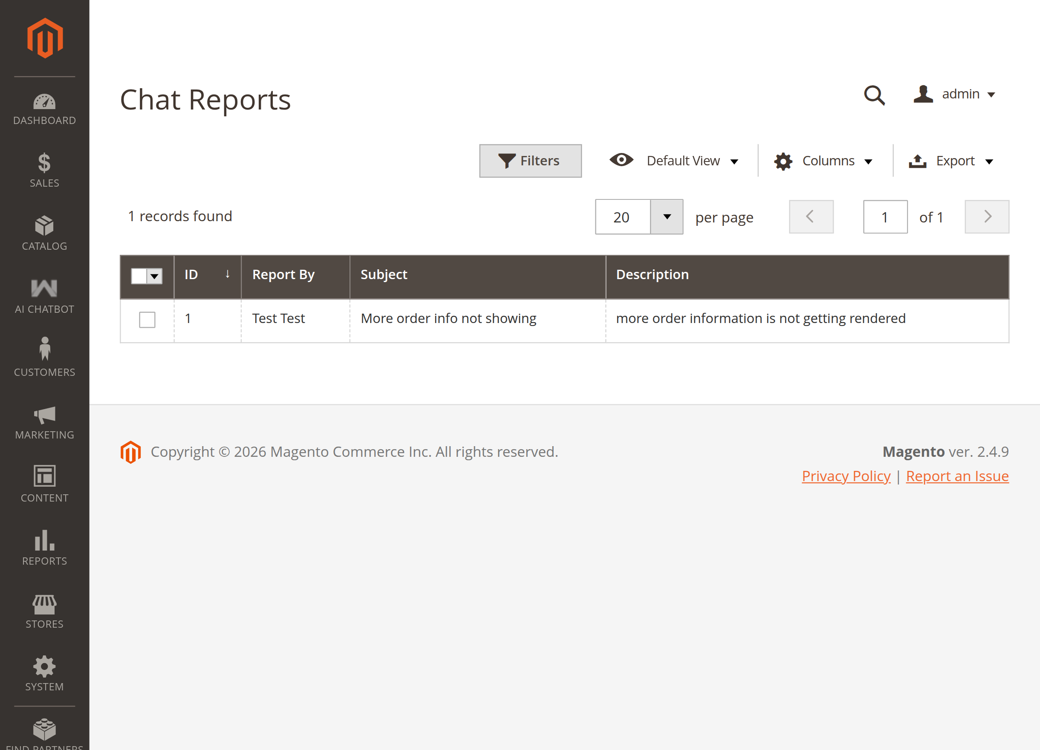The image size is (1040, 750).
Task: Open the admin account dropdown
Action: coord(955,94)
